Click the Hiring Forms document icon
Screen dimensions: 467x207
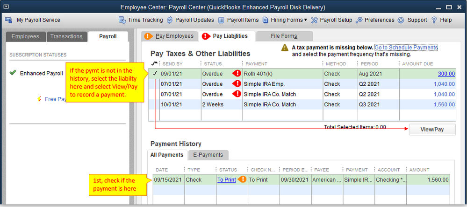265,20
